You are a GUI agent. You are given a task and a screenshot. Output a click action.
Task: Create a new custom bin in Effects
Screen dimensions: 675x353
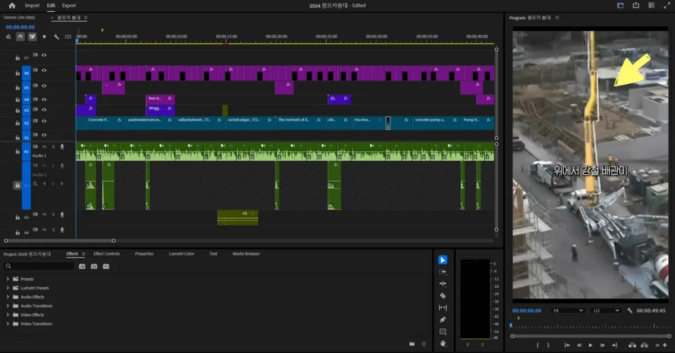[x=412, y=344]
